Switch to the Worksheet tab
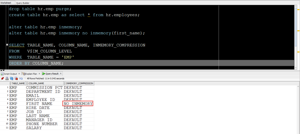The image size is (300, 134). coord(6,3)
